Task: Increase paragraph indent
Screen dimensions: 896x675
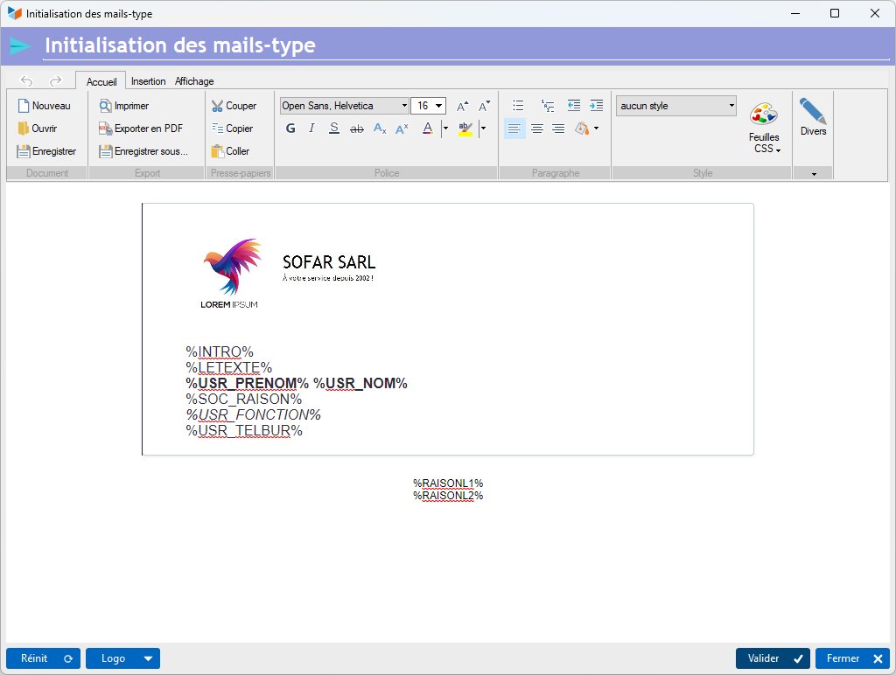Action: 596,106
